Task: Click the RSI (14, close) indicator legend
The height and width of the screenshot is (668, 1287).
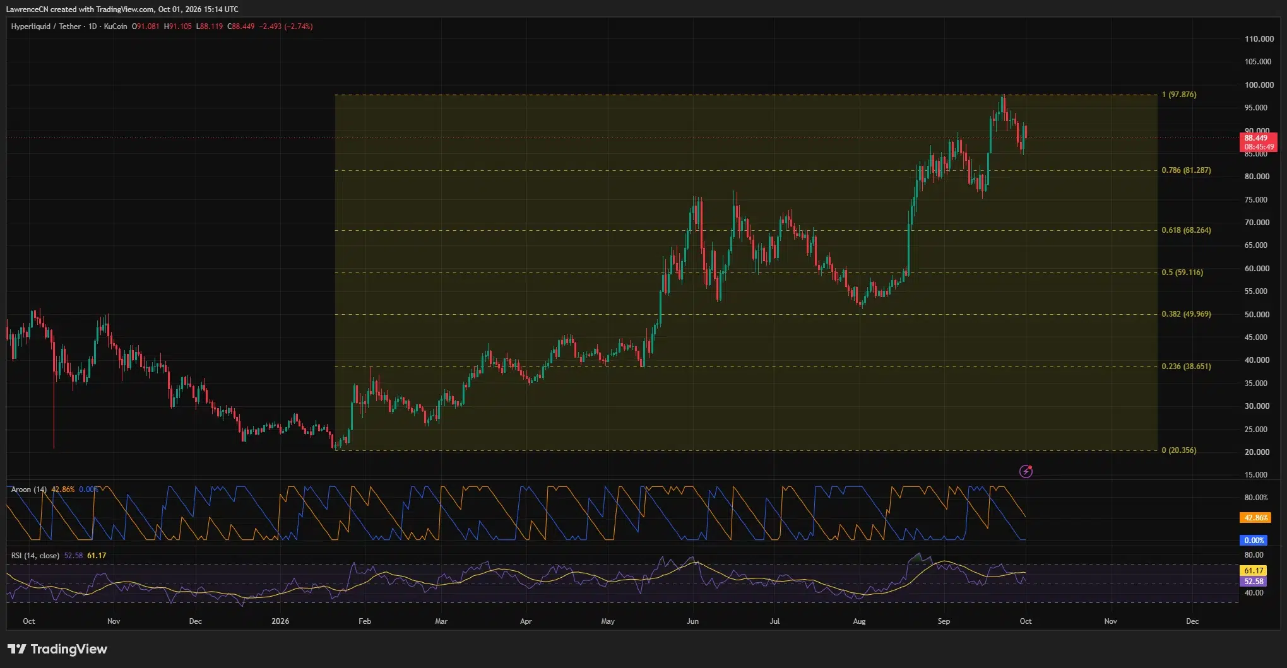Action: click(x=35, y=556)
